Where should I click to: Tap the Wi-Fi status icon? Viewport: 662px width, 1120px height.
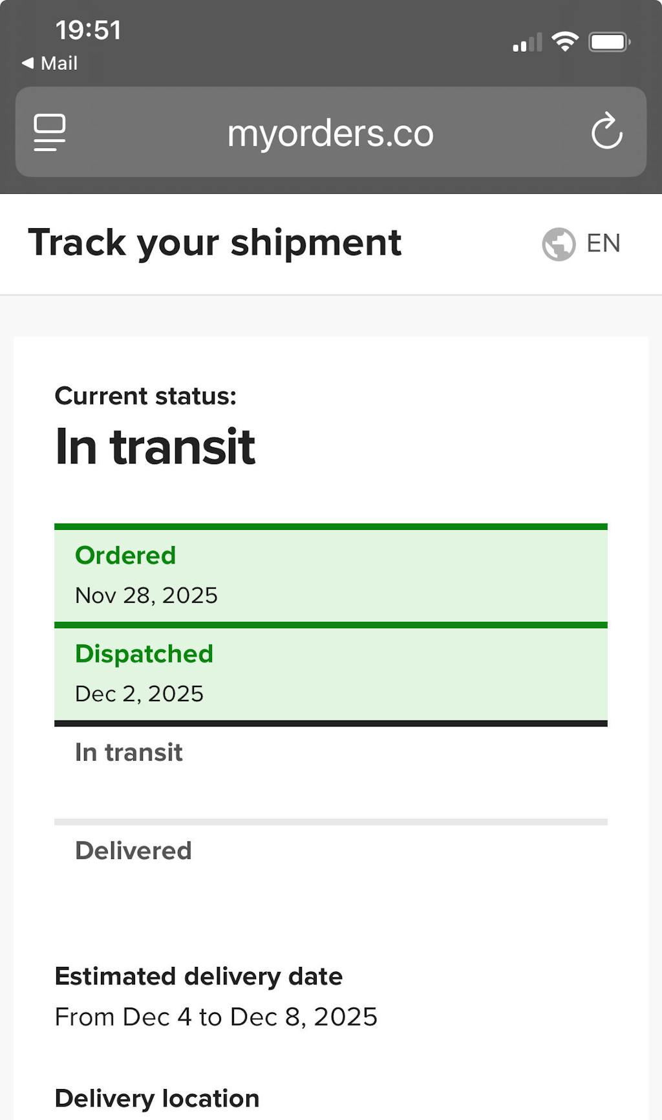(565, 42)
